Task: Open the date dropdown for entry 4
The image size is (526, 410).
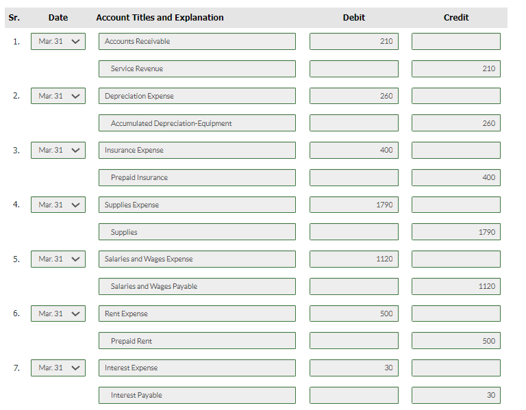Action: (x=58, y=205)
